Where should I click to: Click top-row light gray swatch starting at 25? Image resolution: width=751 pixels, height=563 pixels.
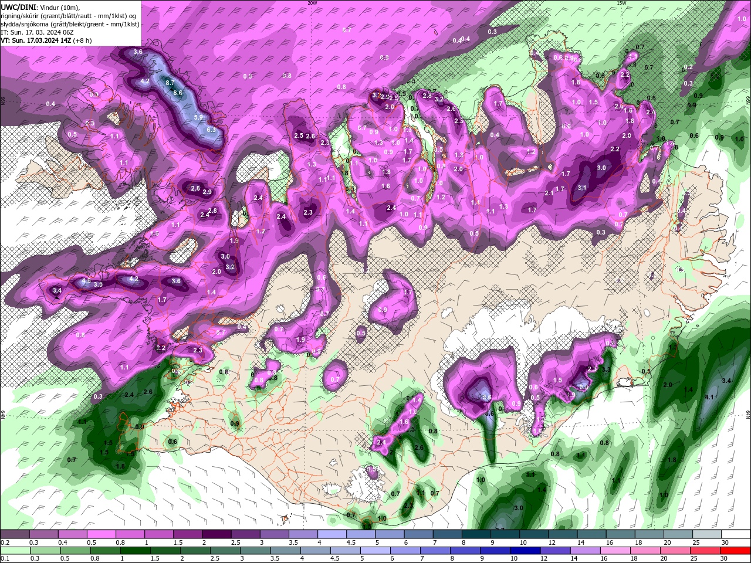(708, 535)
